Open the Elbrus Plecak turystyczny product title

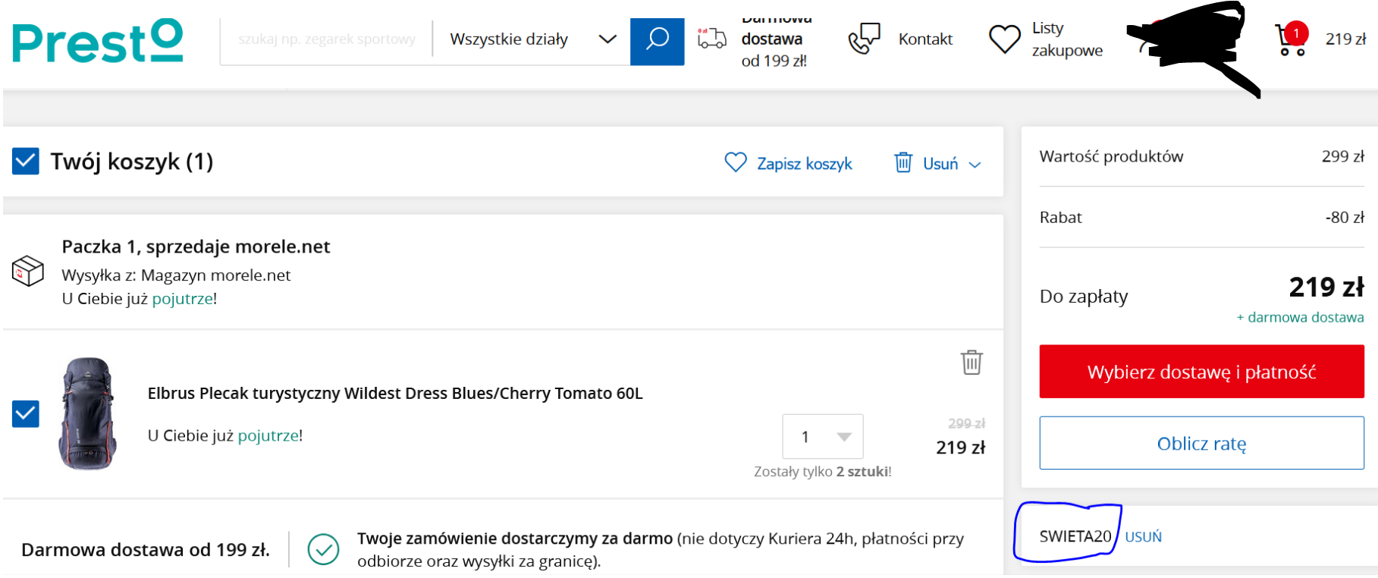click(395, 394)
